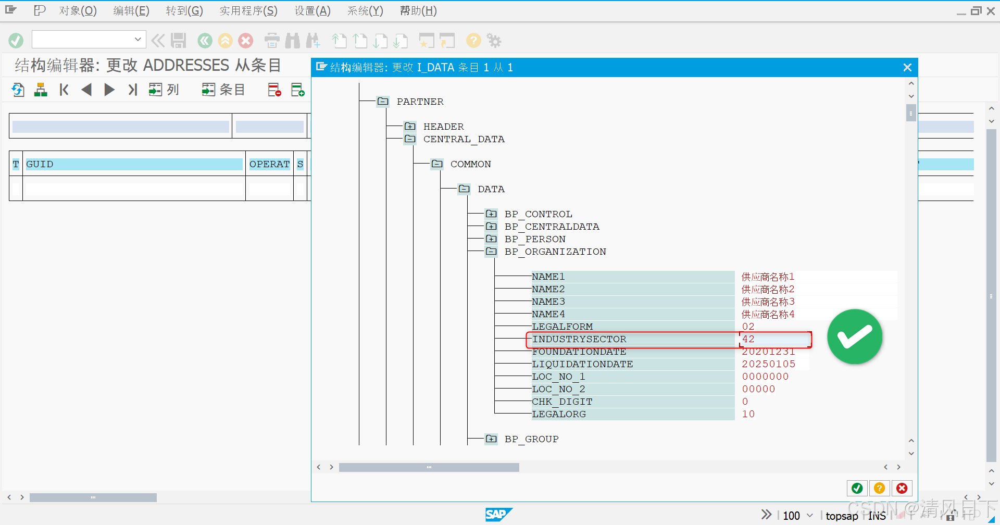
Task: Open the system 100 status dropdown
Action: pyautogui.click(x=809, y=516)
